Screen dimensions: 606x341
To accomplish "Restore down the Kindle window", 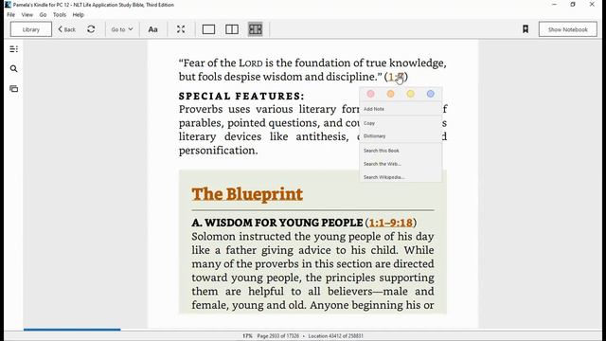I will point(573,5).
